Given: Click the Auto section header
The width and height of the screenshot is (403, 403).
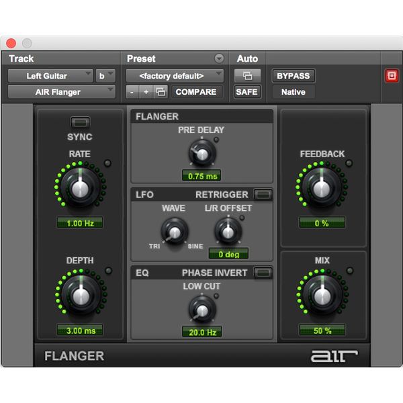Looking at the screenshot, I should [x=247, y=58].
